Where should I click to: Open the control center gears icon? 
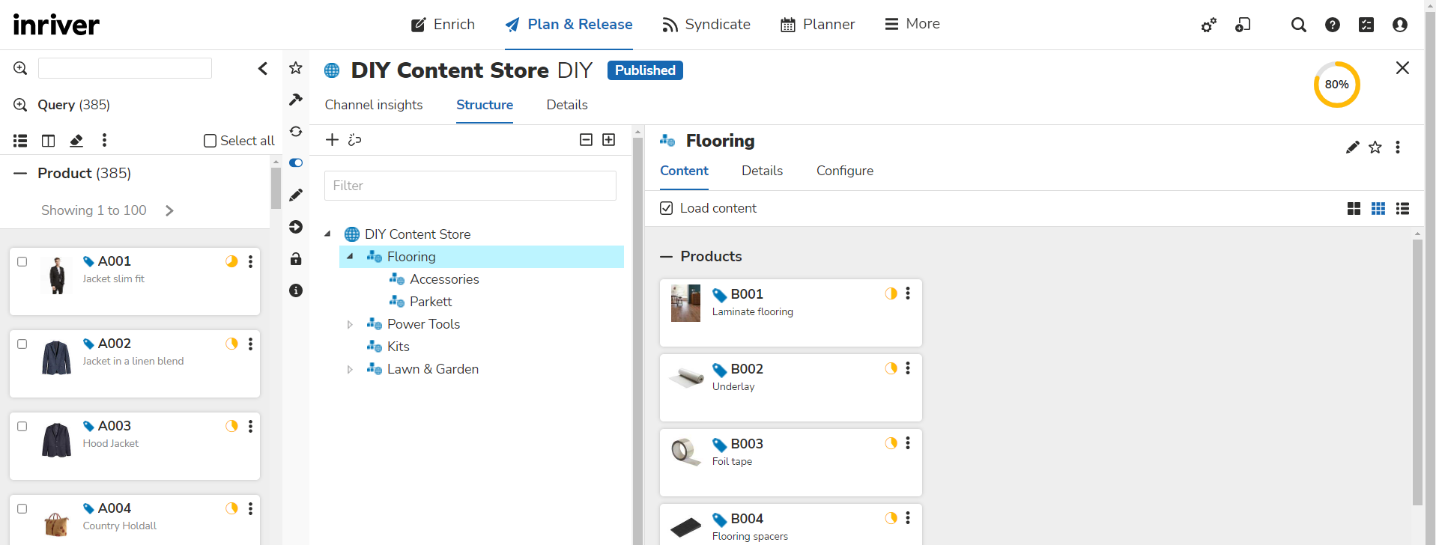tap(1209, 25)
